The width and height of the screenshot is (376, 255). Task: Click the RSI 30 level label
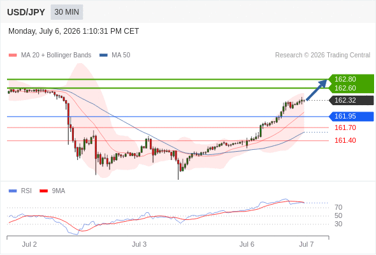(x=338, y=224)
